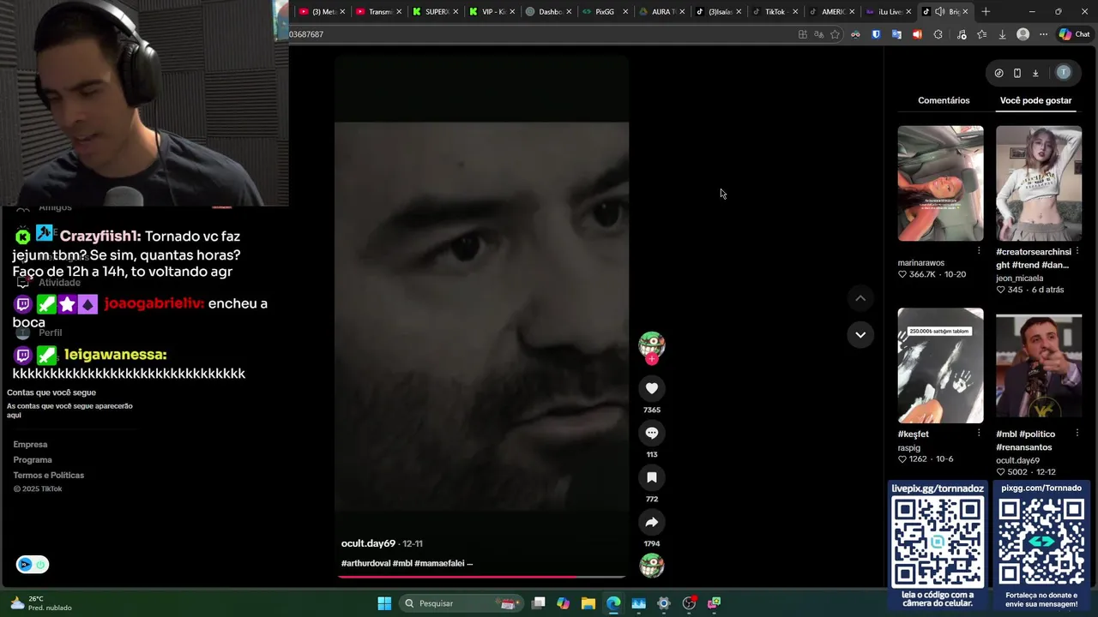Viewport: 1098px width, 617px height.
Task: Follow creator with the red plus badge
Action: coord(652,359)
